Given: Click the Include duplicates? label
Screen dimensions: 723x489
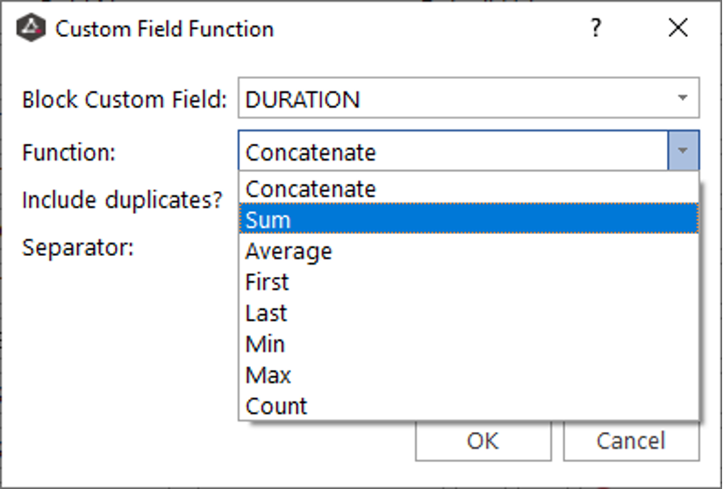Looking at the screenshot, I should tap(122, 200).
